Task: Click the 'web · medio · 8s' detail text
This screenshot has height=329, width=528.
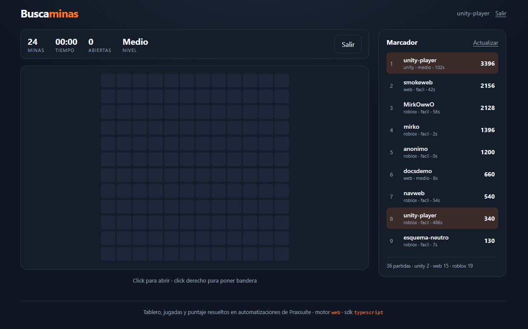Action: (x=421, y=179)
